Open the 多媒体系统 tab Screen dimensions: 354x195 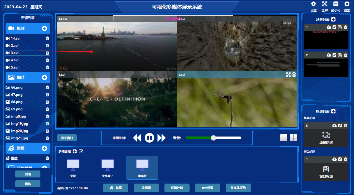coord(238,188)
